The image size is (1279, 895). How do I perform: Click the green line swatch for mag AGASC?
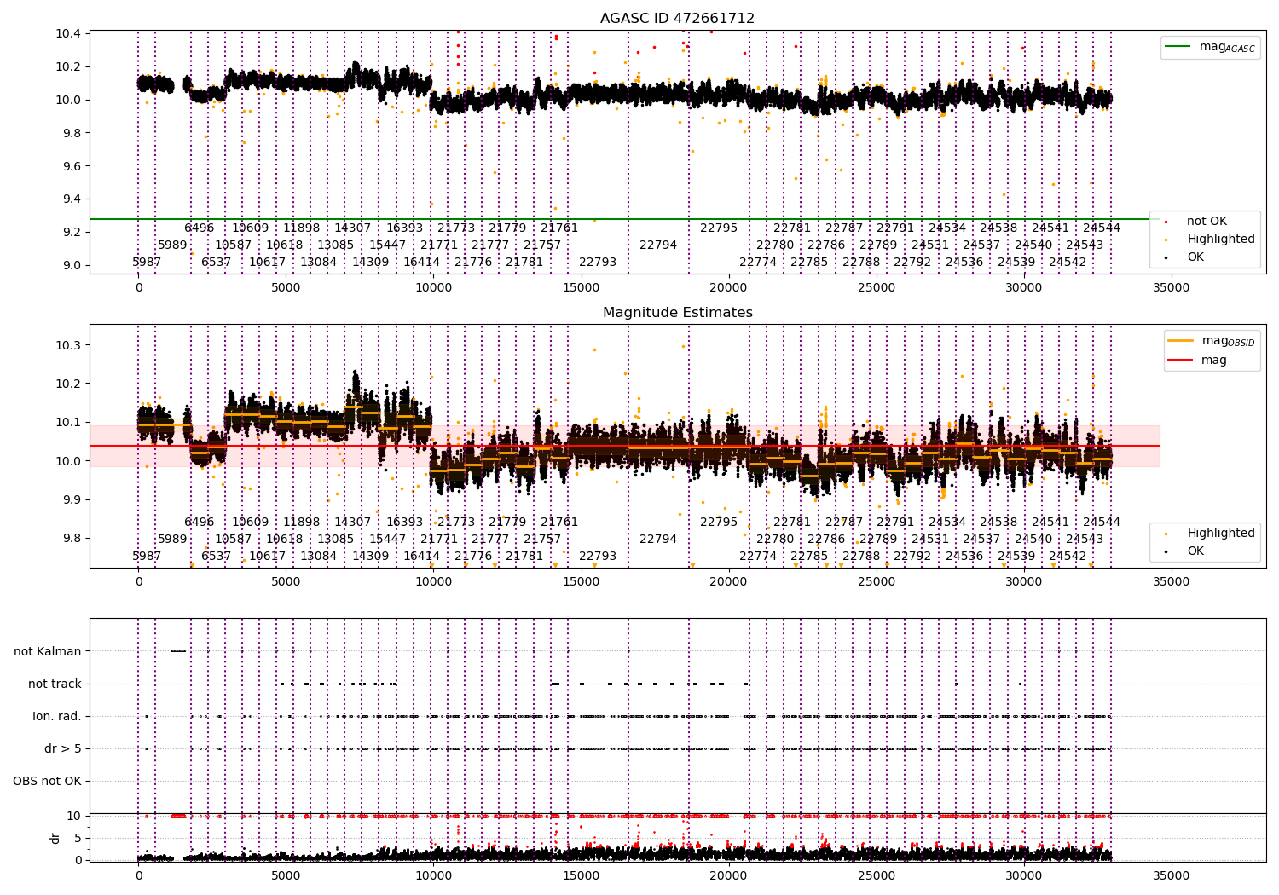[x=1178, y=47]
